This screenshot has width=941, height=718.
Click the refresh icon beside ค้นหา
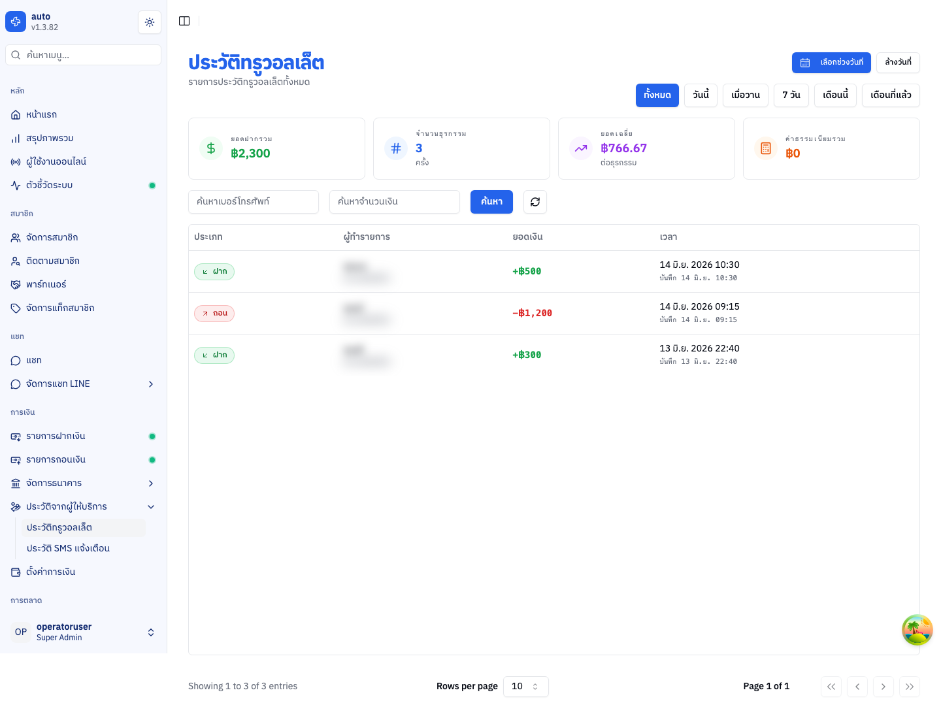click(535, 202)
